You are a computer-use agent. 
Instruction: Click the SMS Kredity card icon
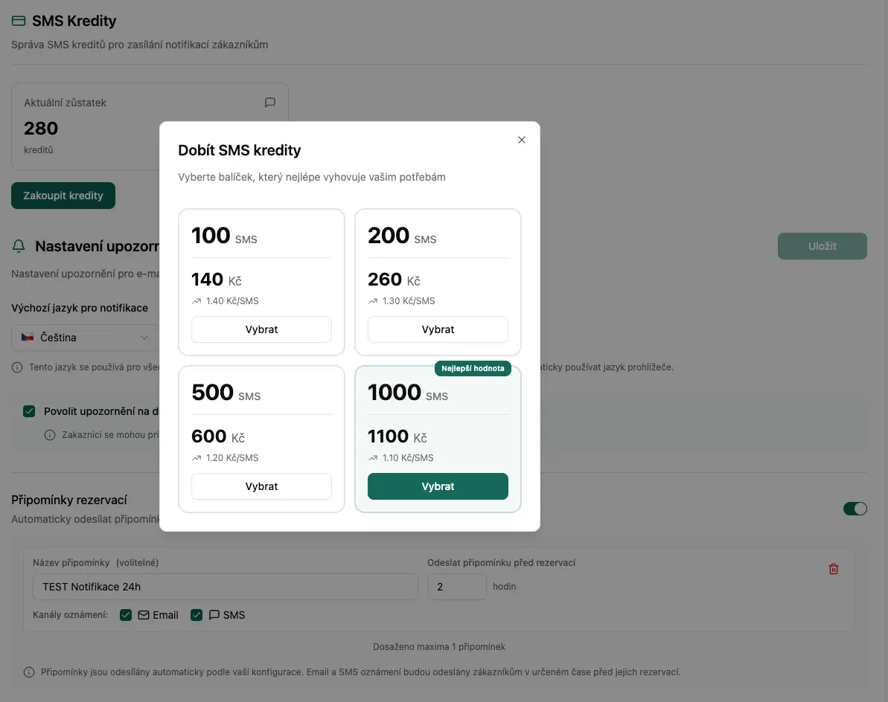19,22
